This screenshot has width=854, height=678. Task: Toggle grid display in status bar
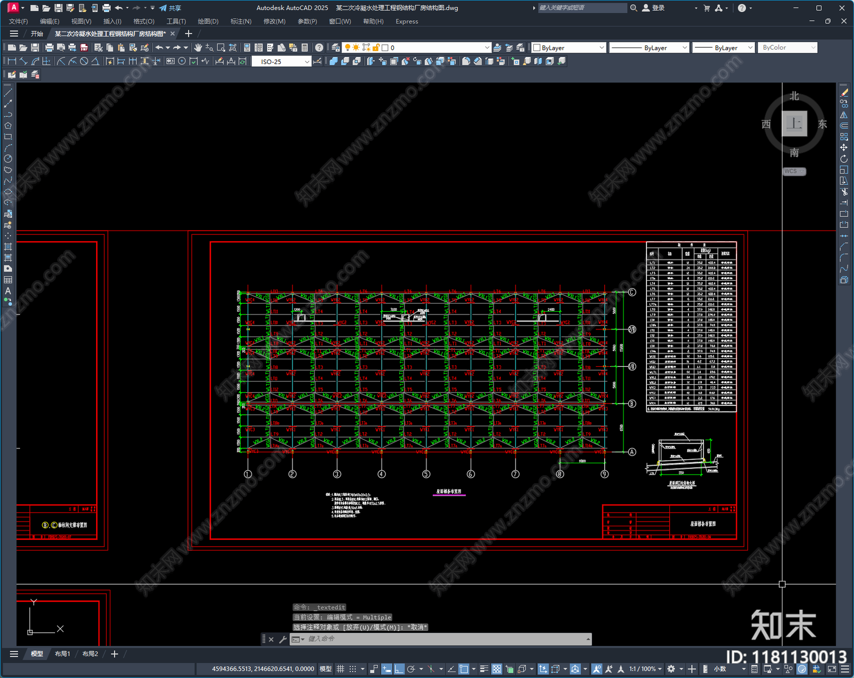pyautogui.click(x=341, y=669)
